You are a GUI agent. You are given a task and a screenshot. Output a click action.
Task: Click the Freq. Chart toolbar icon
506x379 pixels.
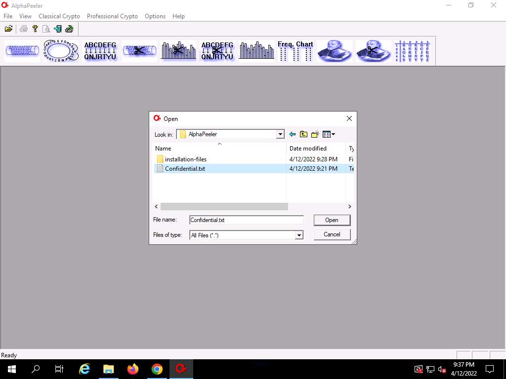(x=295, y=51)
